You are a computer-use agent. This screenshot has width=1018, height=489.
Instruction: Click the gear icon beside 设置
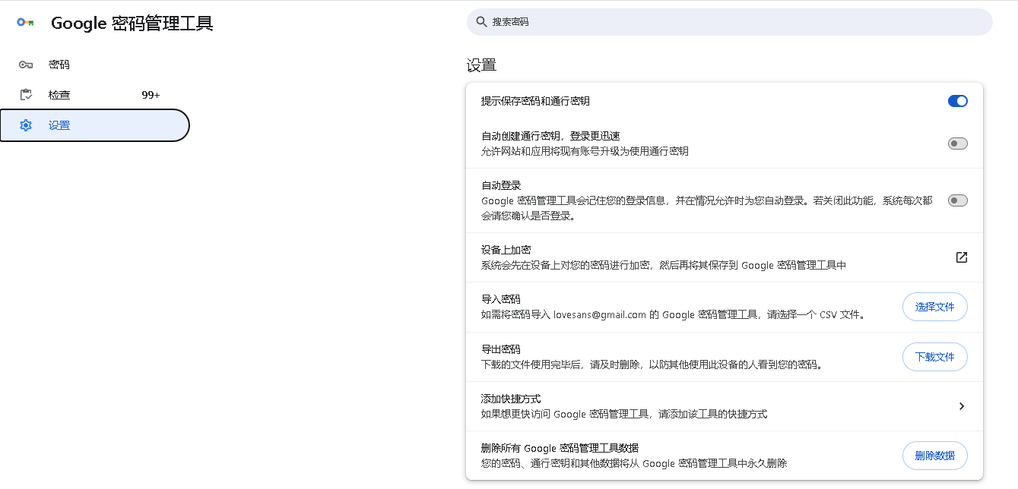tap(26, 125)
